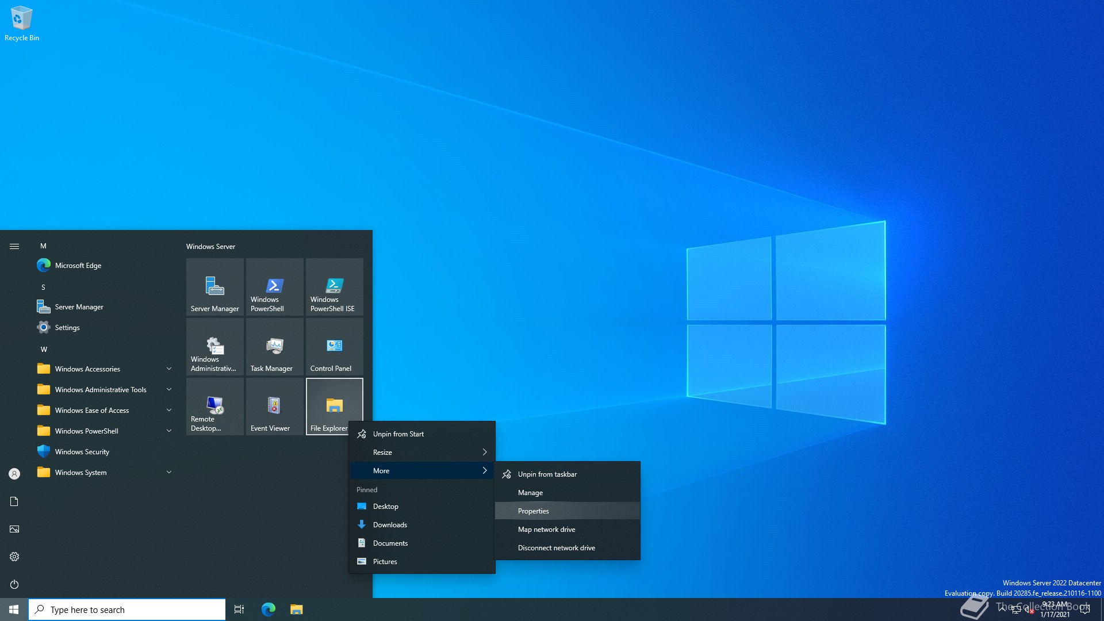
Task: Click the letter M section header
Action: [x=43, y=246]
